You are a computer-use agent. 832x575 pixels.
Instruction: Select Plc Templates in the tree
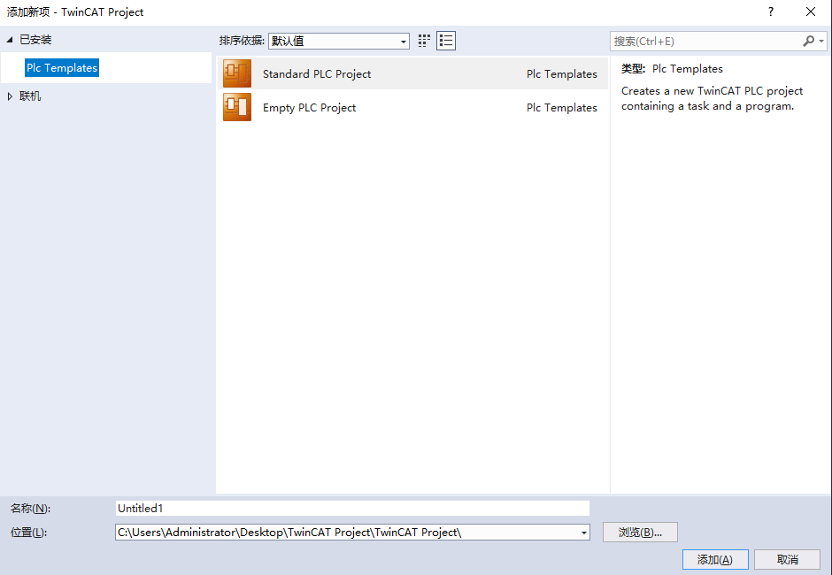[x=62, y=68]
